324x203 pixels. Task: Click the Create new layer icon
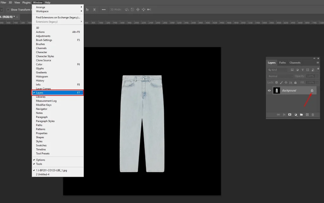[307, 114]
